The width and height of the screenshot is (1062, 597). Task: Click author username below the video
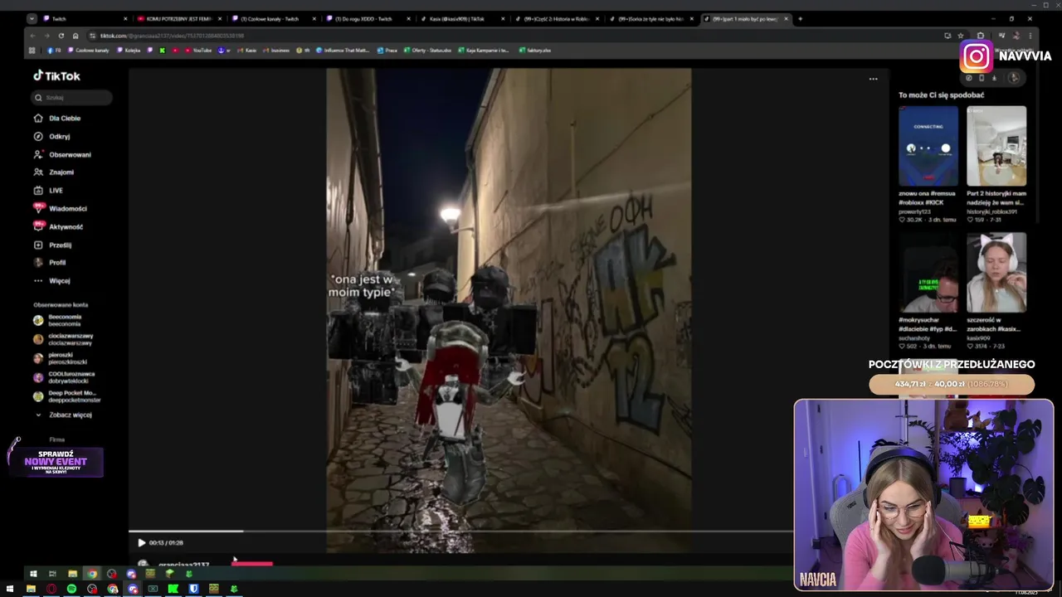click(x=183, y=565)
